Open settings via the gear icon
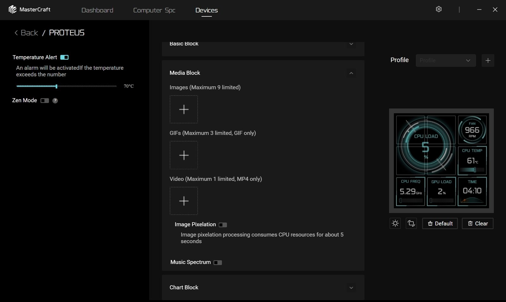This screenshot has width=506, height=302. click(x=439, y=9)
